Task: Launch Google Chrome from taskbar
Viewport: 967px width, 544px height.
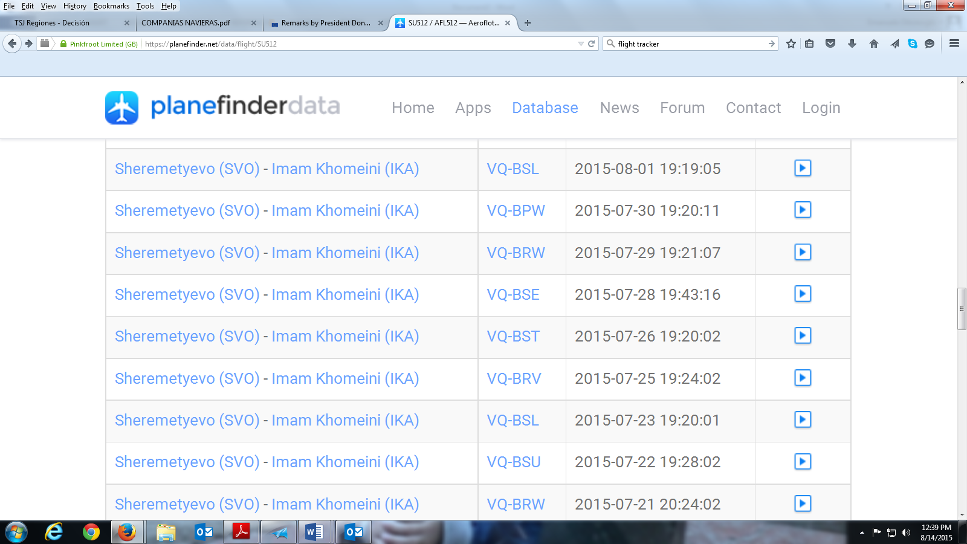Action: (x=91, y=533)
